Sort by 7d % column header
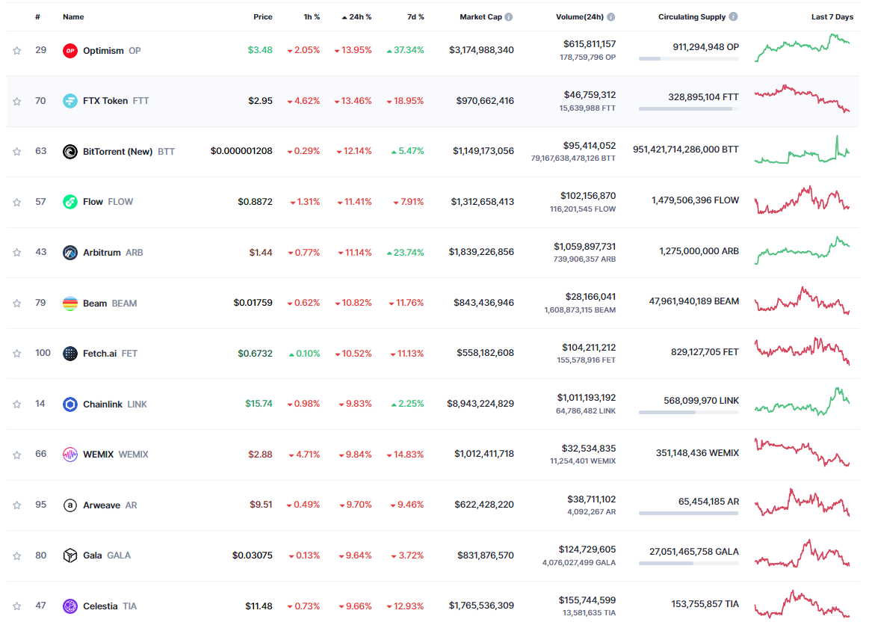 (415, 16)
